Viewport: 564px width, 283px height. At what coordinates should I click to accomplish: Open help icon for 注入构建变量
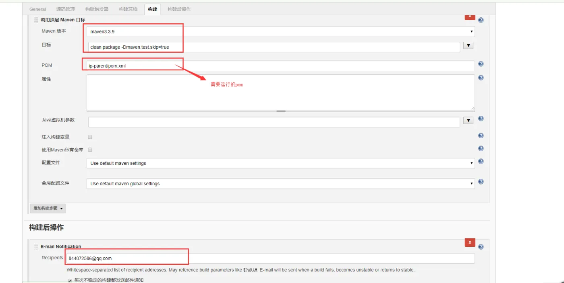(x=481, y=135)
